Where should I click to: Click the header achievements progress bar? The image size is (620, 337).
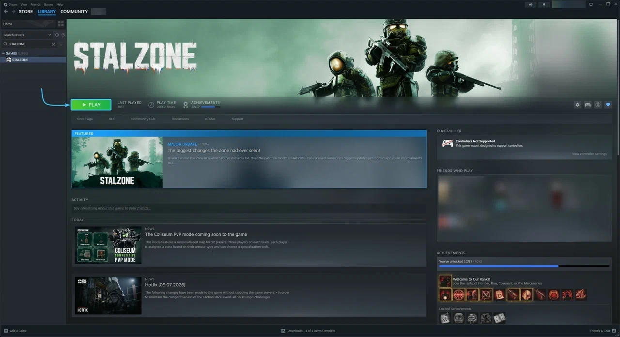pyautogui.click(x=210, y=107)
